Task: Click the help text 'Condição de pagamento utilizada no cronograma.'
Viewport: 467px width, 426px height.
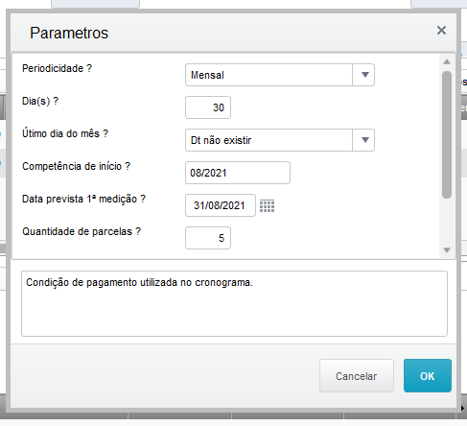Action: click(x=139, y=283)
